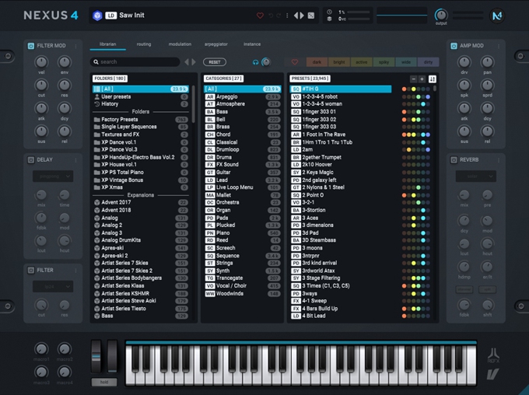Image resolution: width=529 pixels, height=395 pixels.
Task: Switch to the routing tab
Action: [144, 44]
